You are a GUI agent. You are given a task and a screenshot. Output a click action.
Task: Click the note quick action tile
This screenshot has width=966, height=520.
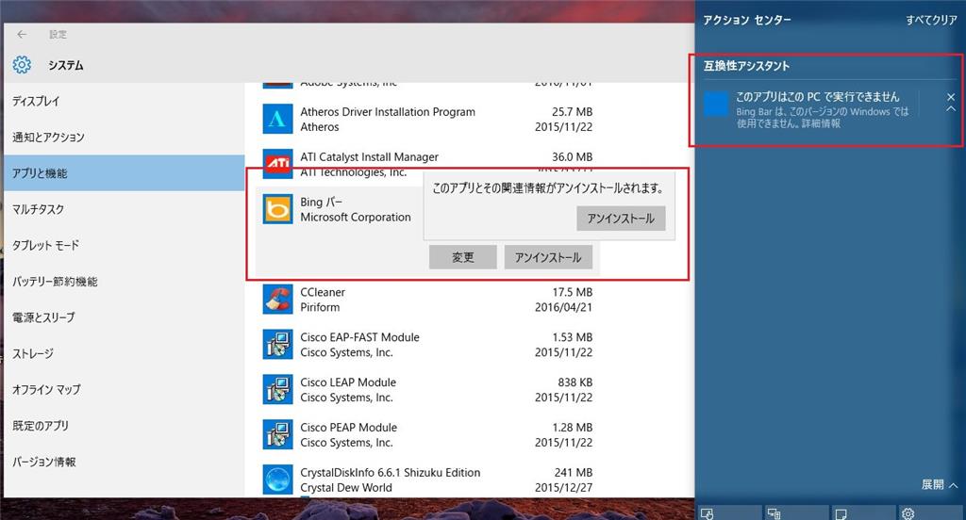[x=864, y=513]
